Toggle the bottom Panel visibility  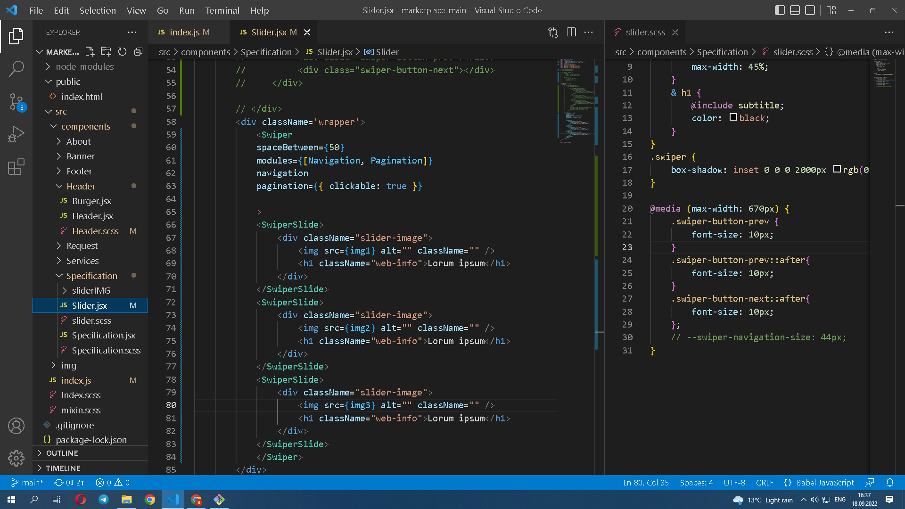tap(795, 10)
